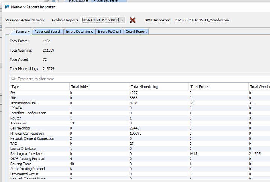Go to the Errors Datamining tab

[79, 32]
